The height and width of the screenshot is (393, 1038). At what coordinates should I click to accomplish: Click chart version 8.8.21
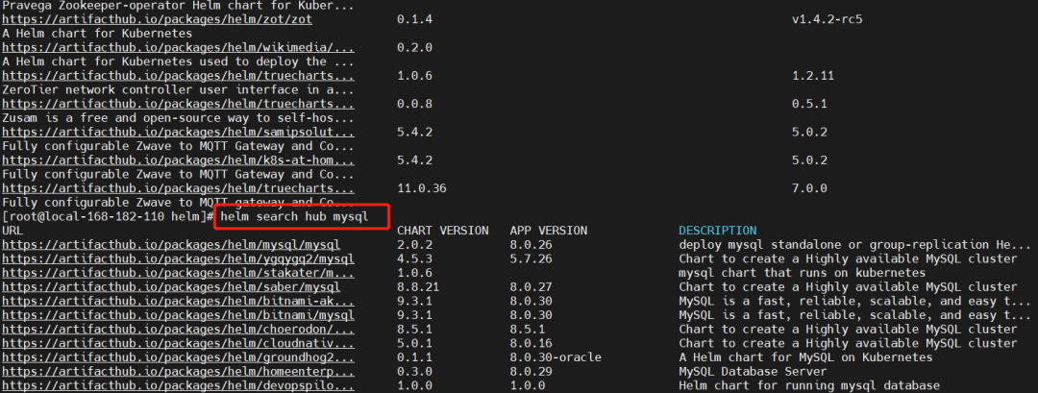[418, 287]
